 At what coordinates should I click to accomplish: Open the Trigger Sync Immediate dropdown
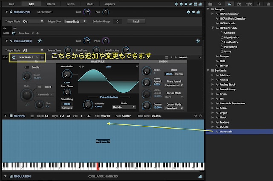click(x=75, y=21)
